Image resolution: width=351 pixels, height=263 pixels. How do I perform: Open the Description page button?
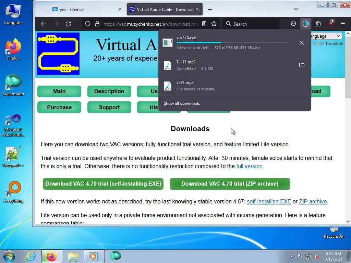(109, 91)
